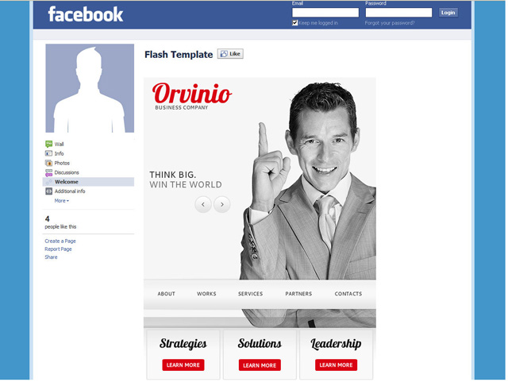Open PARTNERS in template menu
The height and width of the screenshot is (382, 508).
tap(298, 294)
